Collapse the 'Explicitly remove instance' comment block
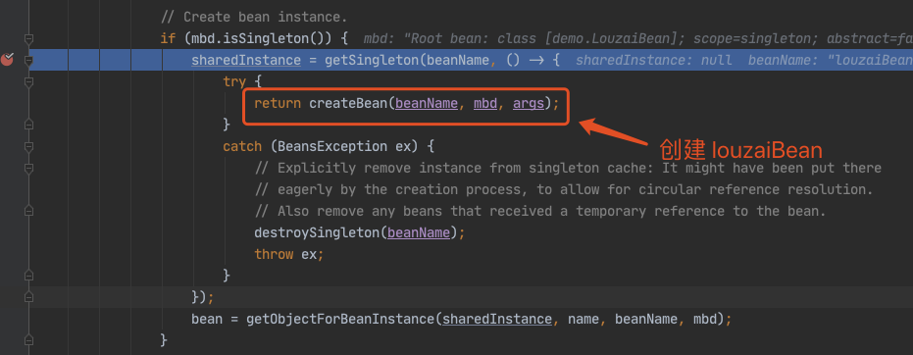This screenshot has height=355, width=913. [x=28, y=168]
